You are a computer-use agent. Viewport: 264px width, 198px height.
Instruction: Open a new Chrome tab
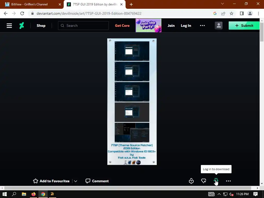[131, 4]
